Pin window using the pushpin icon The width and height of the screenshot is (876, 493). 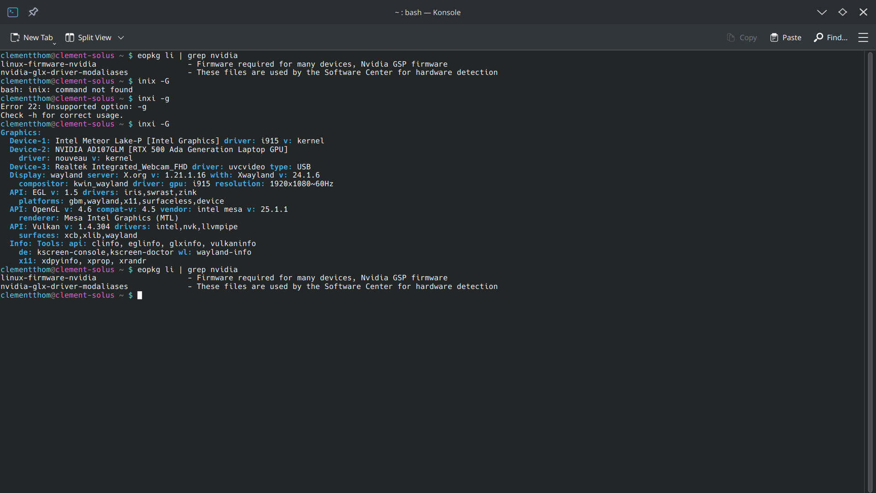33,12
